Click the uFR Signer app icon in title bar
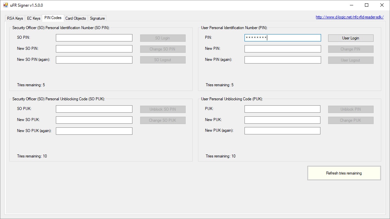The height and width of the screenshot is (219, 390). pyautogui.click(x=5, y=5)
